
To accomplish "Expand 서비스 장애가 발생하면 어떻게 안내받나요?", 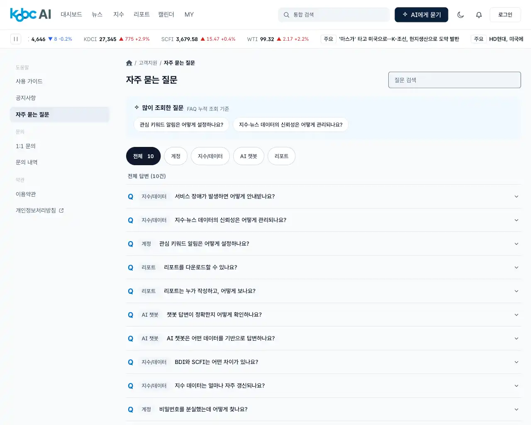I will (324, 196).
